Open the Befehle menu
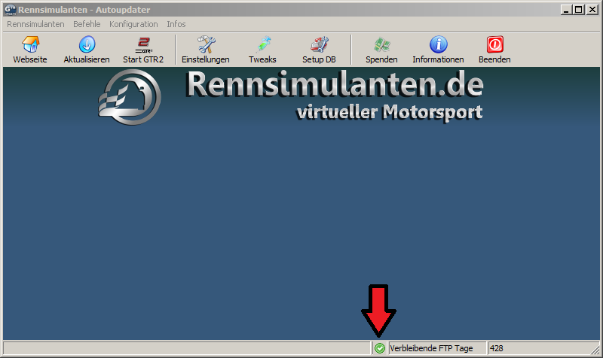 (87, 24)
